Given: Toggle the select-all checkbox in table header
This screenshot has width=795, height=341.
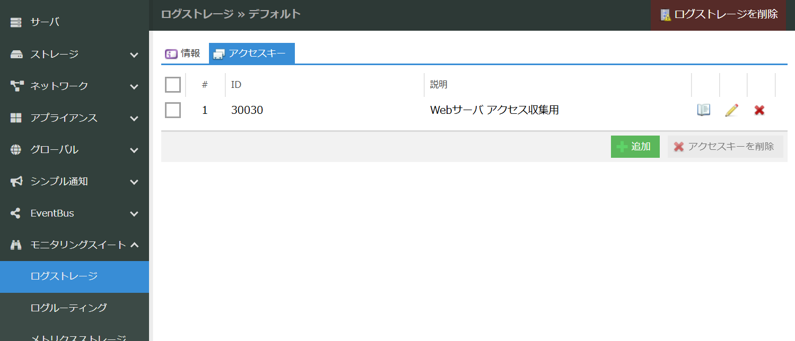Looking at the screenshot, I should (x=173, y=85).
